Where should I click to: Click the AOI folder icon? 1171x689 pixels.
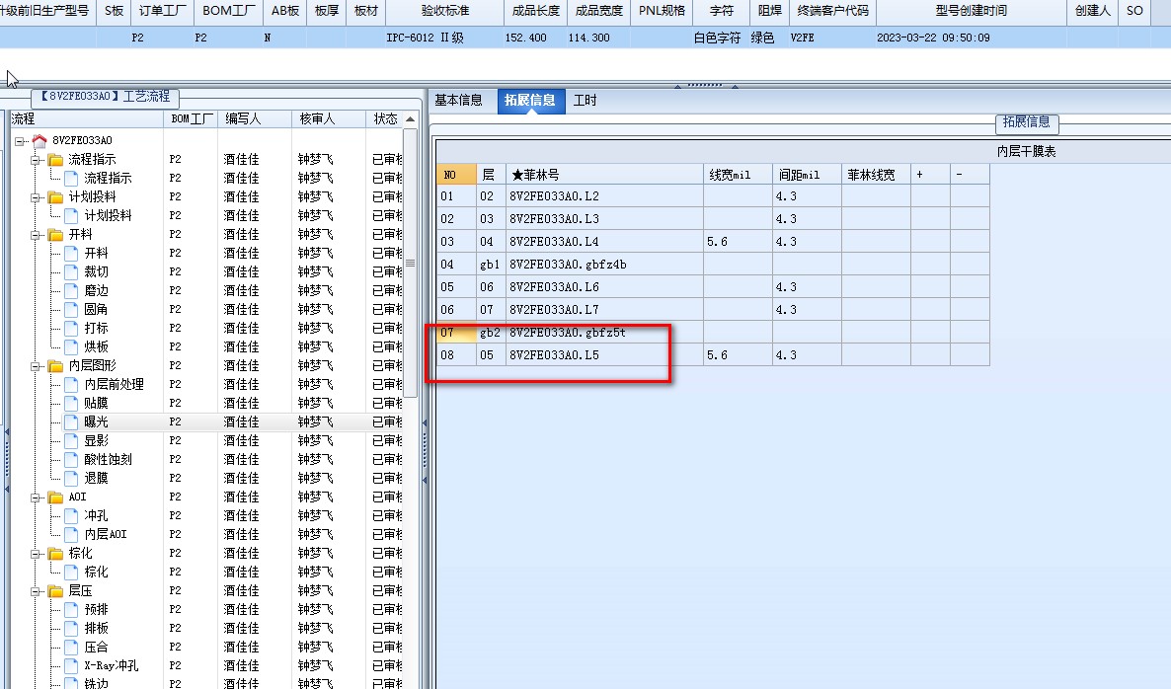pyautogui.click(x=55, y=498)
